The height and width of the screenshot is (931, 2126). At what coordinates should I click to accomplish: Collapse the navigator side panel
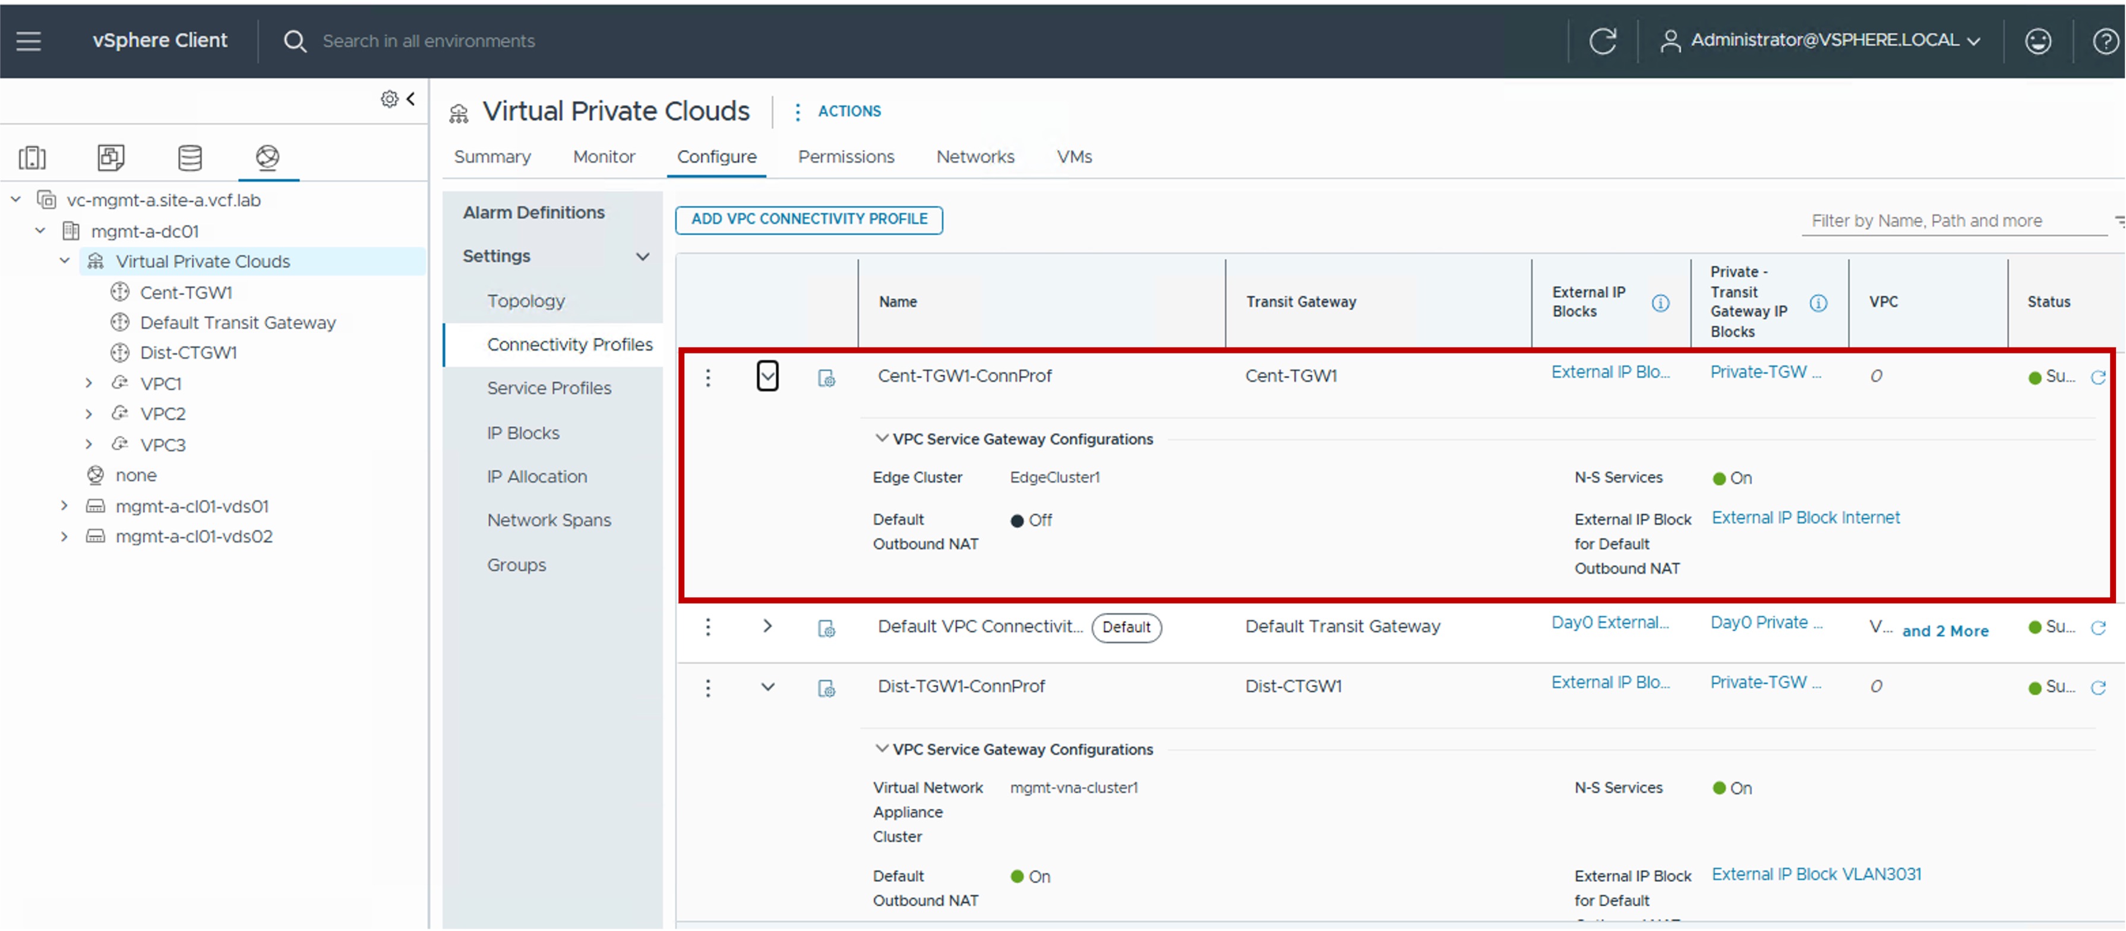410,98
